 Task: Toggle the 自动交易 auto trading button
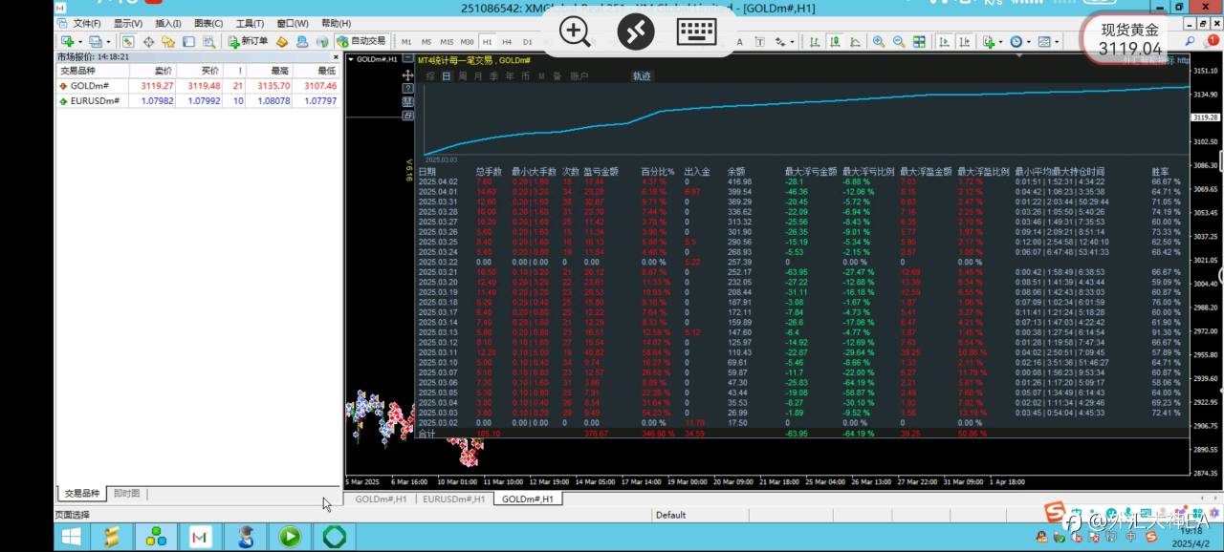361,41
